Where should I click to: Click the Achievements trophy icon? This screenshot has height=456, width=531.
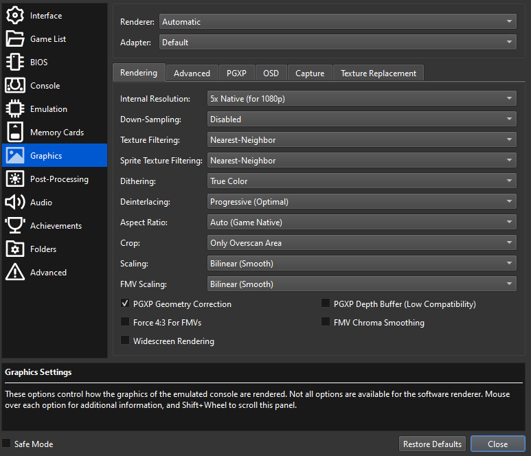point(15,226)
